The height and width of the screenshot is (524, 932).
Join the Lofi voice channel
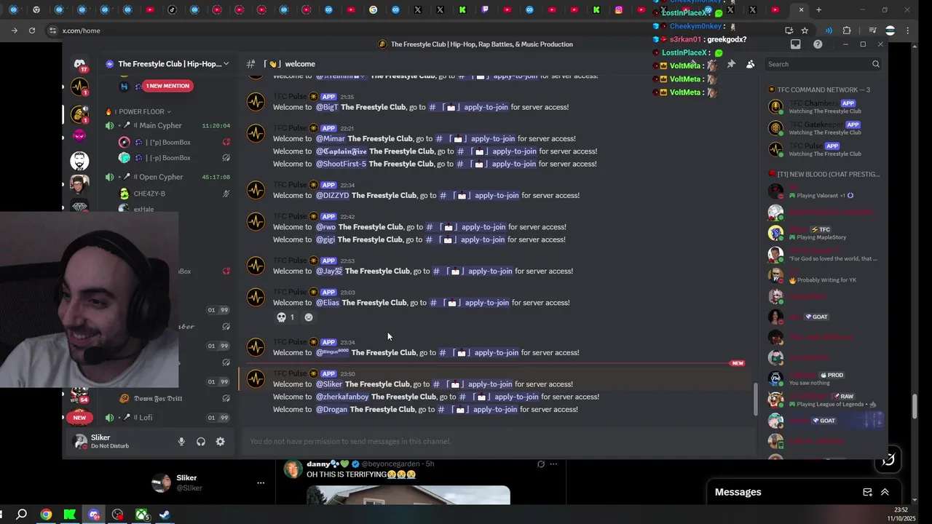[167, 418]
